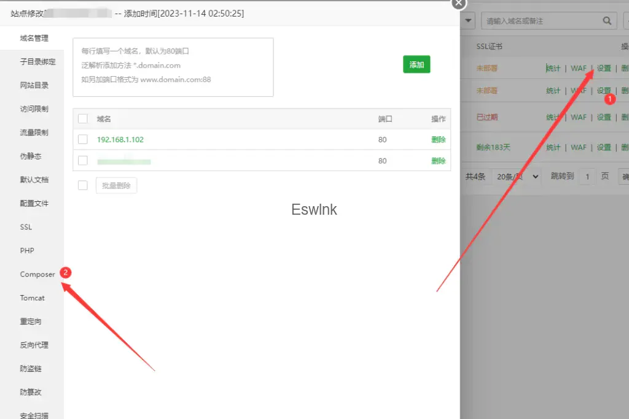Check the box for domain 192.168.1.102
Screen dimensions: 629x419
(83, 139)
